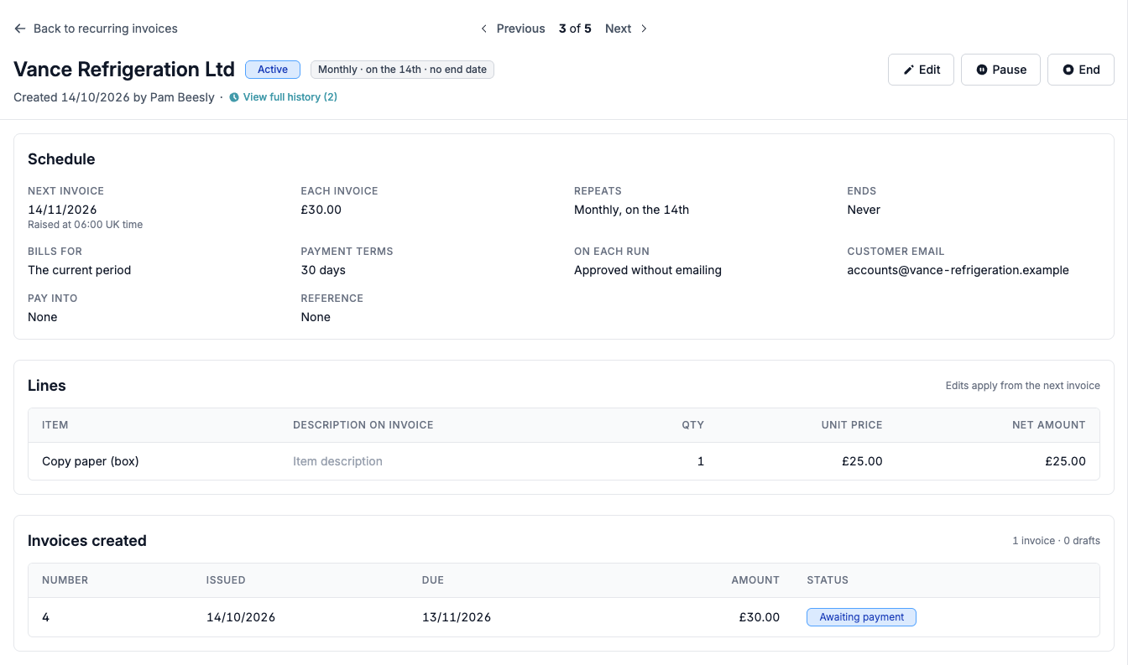The height and width of the screenshot is (665, 1128).
Task: Click the issued date 14/10/2026
Action: click(x=241, y=617)
